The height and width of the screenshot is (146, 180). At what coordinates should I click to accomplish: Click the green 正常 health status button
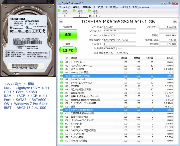point(68,34)
